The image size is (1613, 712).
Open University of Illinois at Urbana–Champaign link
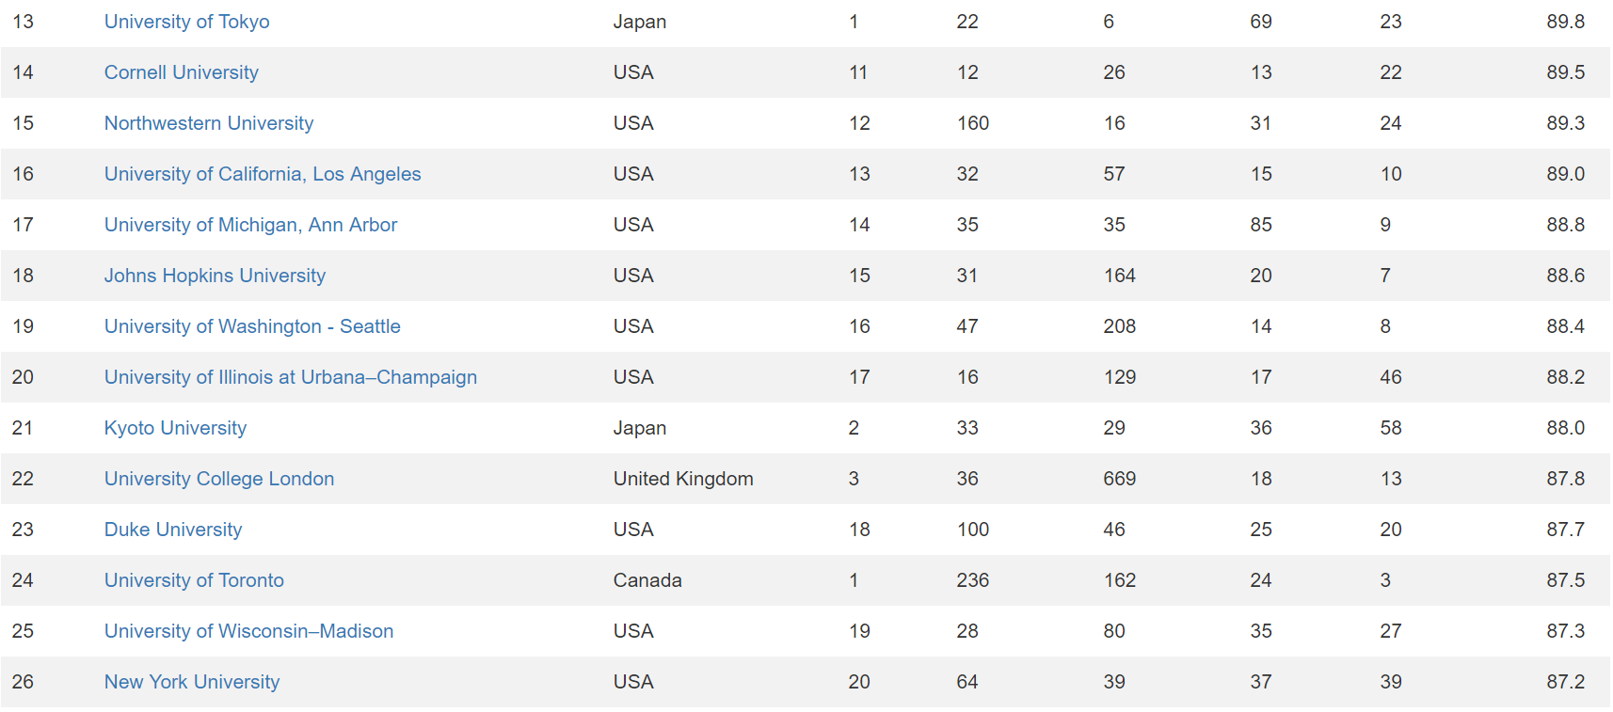click(290, 377)
